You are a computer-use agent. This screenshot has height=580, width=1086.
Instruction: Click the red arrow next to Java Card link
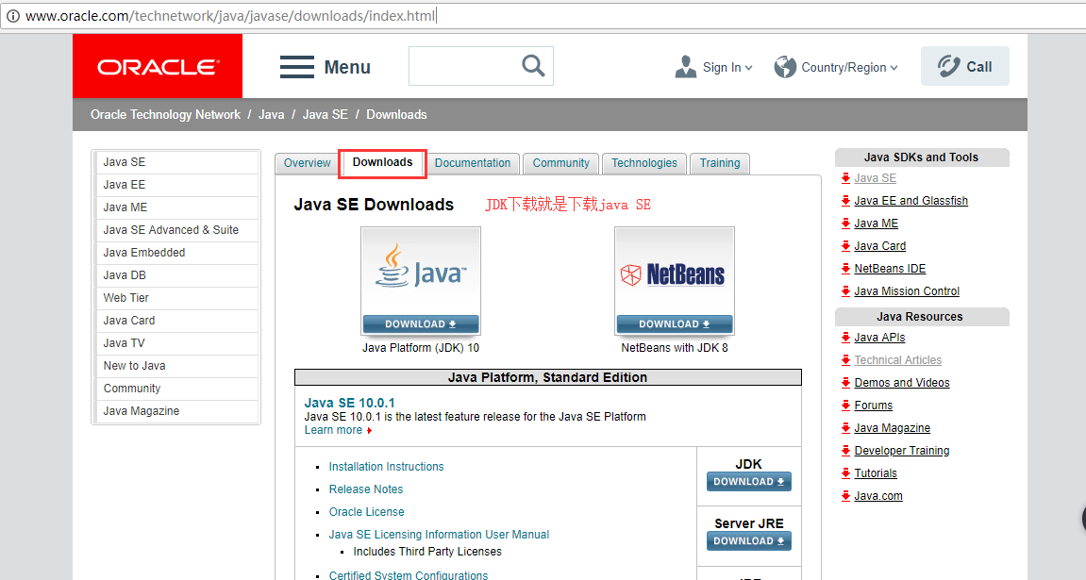pos(845,246)
